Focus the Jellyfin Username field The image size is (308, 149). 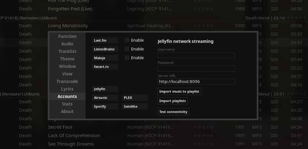coord(196,55)
